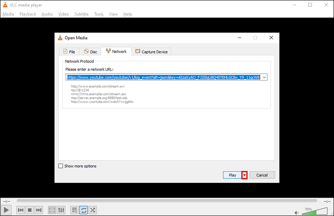Minimize the main VLC media player window
334x216 pixels.
(294, 5)
